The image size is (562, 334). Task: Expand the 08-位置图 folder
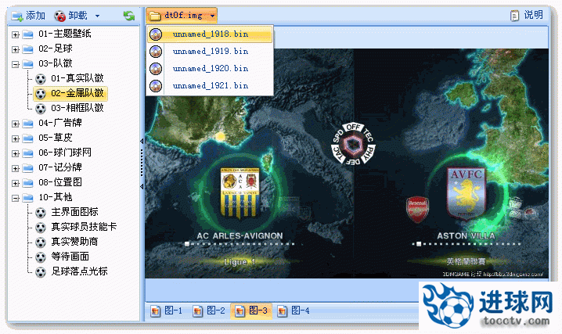[x=16, y=183]
